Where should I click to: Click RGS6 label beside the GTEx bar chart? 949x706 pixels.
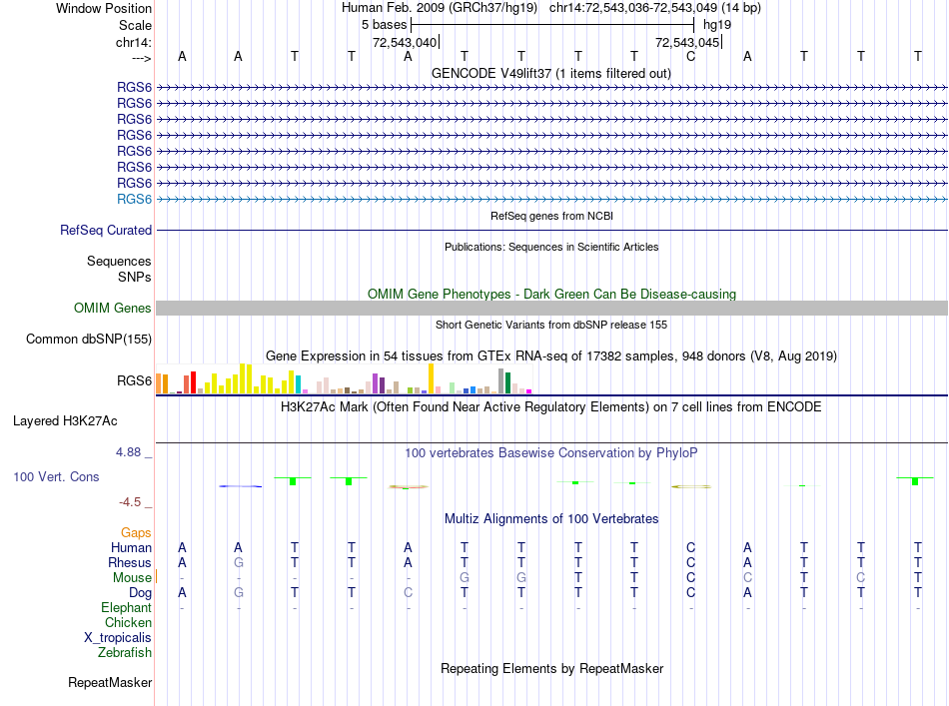coord(135,380)
